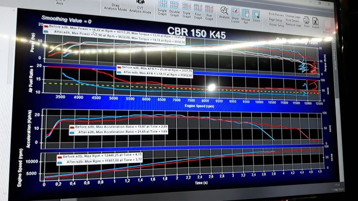Click Before.sdb Max Power legend entry
The width and height of the screenshot is (358, 201).
[x=114, y=31]
